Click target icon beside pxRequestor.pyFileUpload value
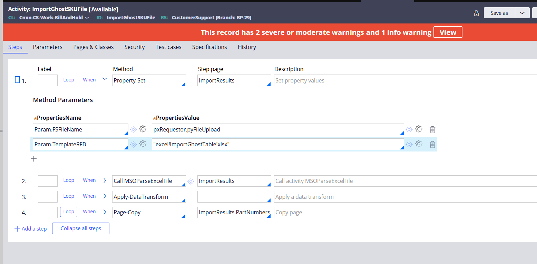The height and width of the screenshot is (264, 537). [x=409, y=129]
